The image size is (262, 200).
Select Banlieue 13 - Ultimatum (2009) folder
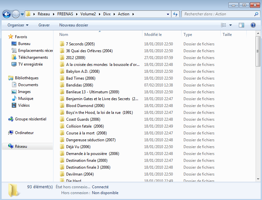93,92
